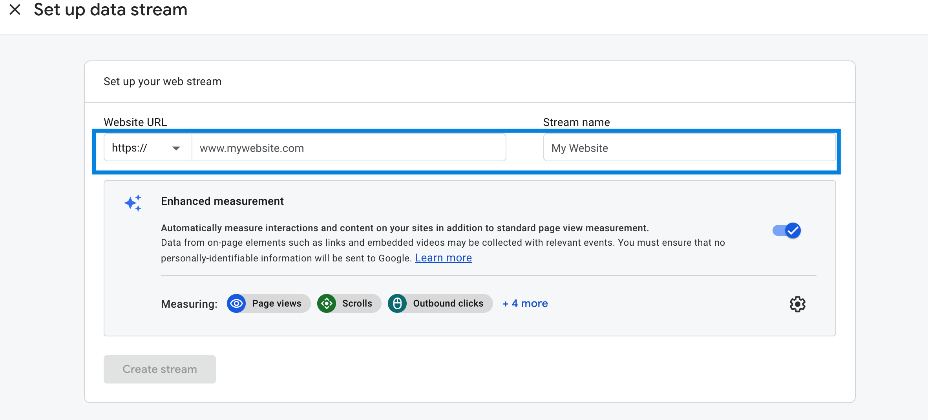Click the Page views eye icon
928x420 pixels.
tap(236, 303)
